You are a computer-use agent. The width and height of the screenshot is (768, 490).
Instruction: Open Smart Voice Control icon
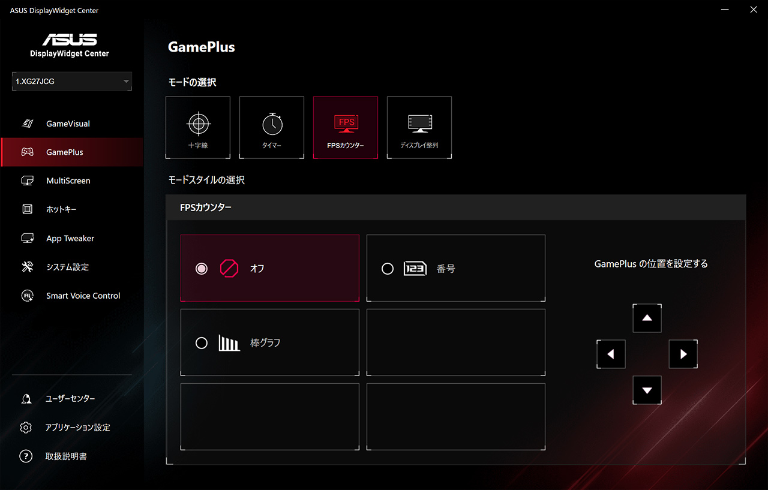click(x=28, y=296)
